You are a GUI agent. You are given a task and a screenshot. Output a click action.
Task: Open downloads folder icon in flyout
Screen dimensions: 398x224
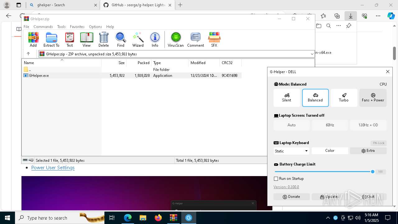[x=319, y=26]
